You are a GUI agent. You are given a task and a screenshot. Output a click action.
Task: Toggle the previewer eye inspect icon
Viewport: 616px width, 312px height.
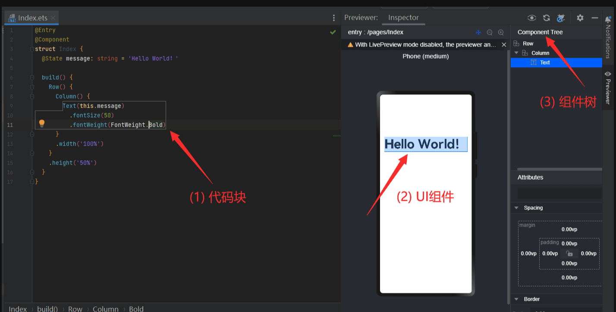[532, 18]
